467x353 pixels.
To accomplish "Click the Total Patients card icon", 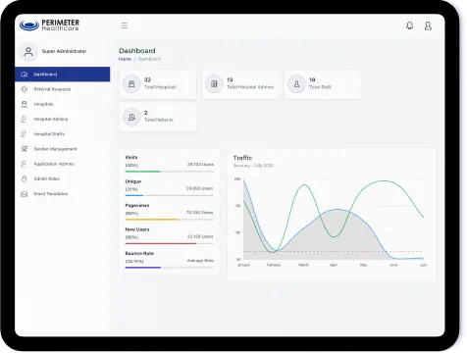I will [131, 117].
